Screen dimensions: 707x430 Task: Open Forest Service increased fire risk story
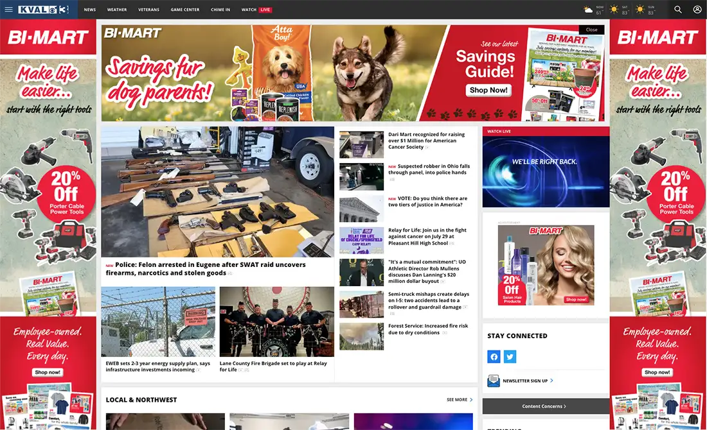[428, 329]
